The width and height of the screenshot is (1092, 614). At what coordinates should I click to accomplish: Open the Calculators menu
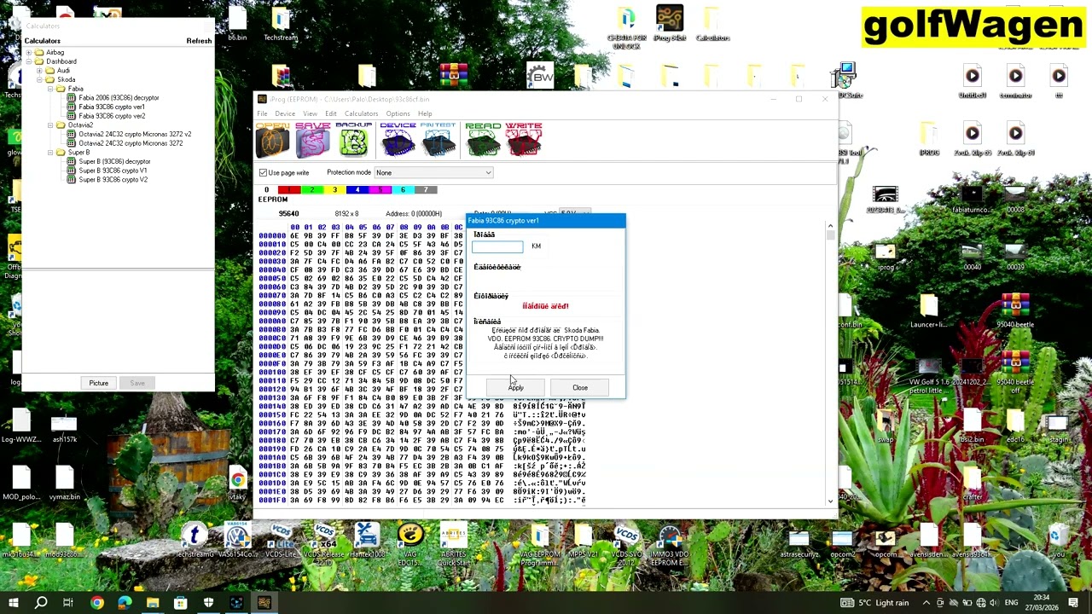click(x=361, y=113)
